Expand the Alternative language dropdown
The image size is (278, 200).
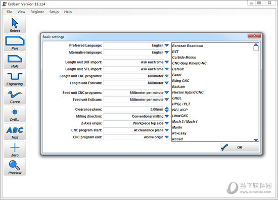pyautogui.click(x=166, y=53)
